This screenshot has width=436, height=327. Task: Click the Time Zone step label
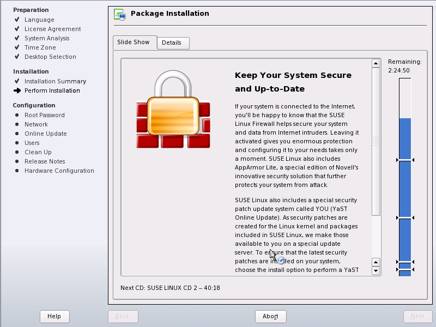click(x=40, y=47)
